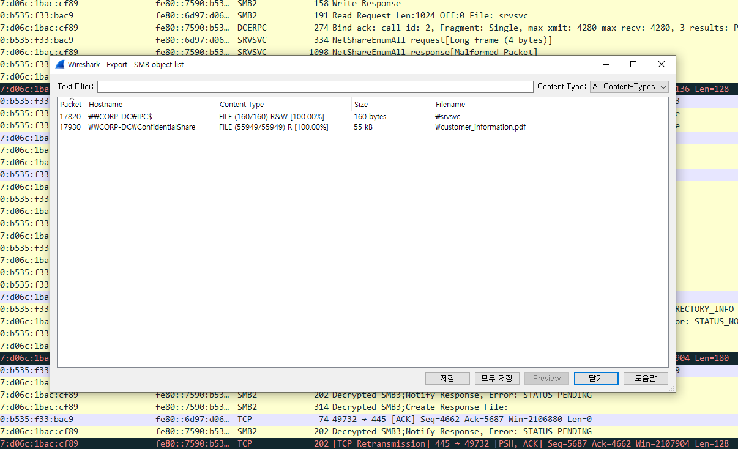Click the 닫기 (Close) button
Screen dimensions: 738x449
tap(596, 378)
